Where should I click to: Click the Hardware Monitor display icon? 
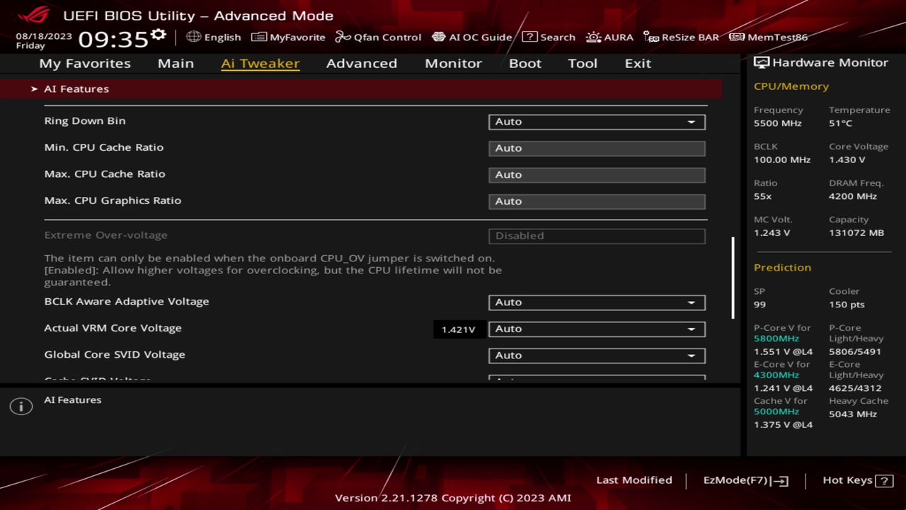(762, 62)
